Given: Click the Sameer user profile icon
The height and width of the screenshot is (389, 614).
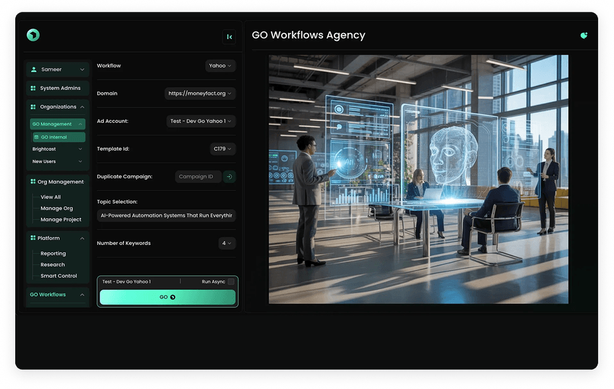Looking at the screenshot, I should point(34,69).
